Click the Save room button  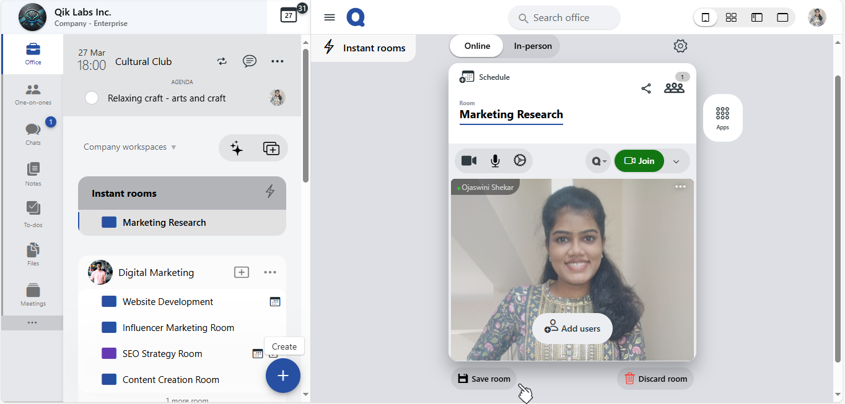coord(484,379)
